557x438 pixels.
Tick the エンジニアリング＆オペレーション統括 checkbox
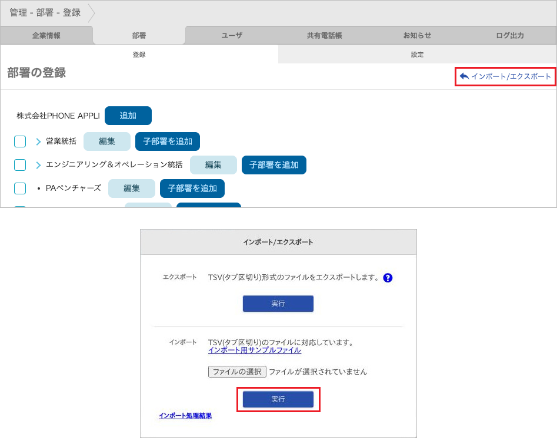[20, 165]
